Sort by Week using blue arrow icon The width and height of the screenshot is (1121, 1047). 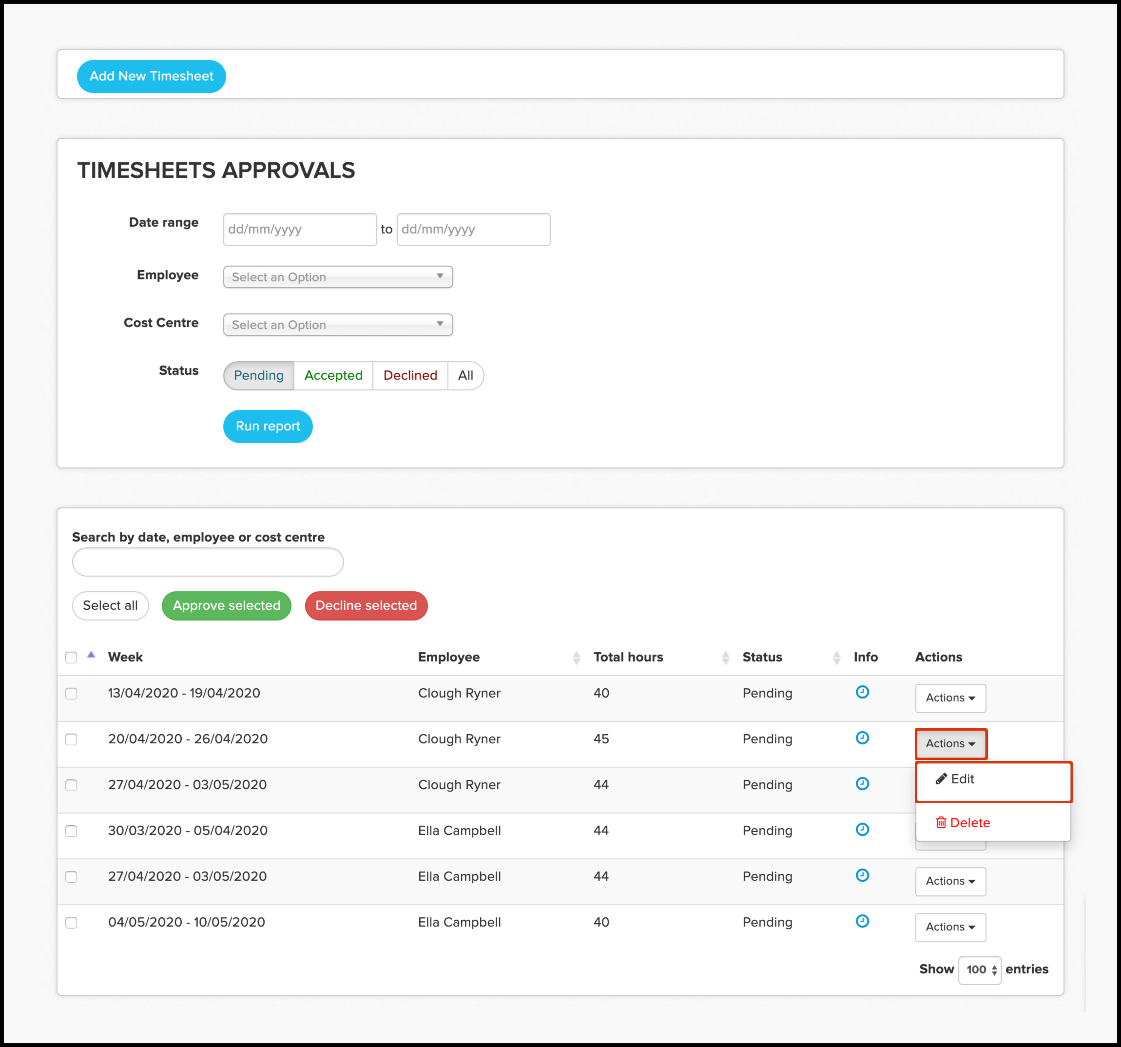pos(91,655)
